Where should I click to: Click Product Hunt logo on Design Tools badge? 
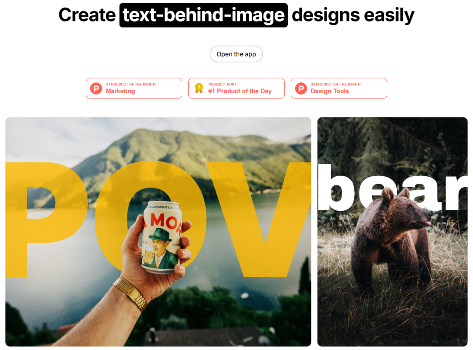(x=301, y=88)
